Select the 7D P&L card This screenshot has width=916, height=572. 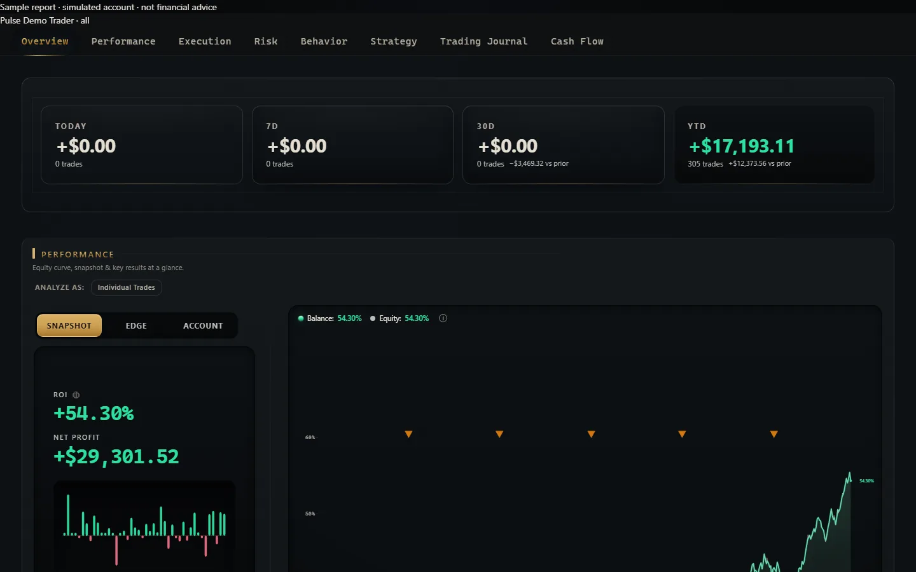click(352, 145)
